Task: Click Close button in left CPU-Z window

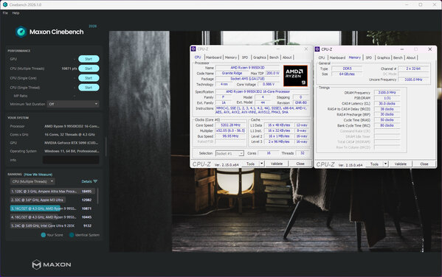Action: [300, 164]
